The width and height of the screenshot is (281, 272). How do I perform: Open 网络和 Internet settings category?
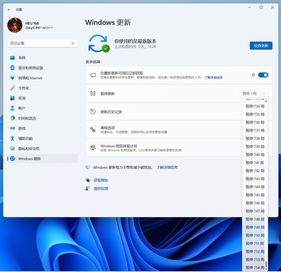[30, 78]
